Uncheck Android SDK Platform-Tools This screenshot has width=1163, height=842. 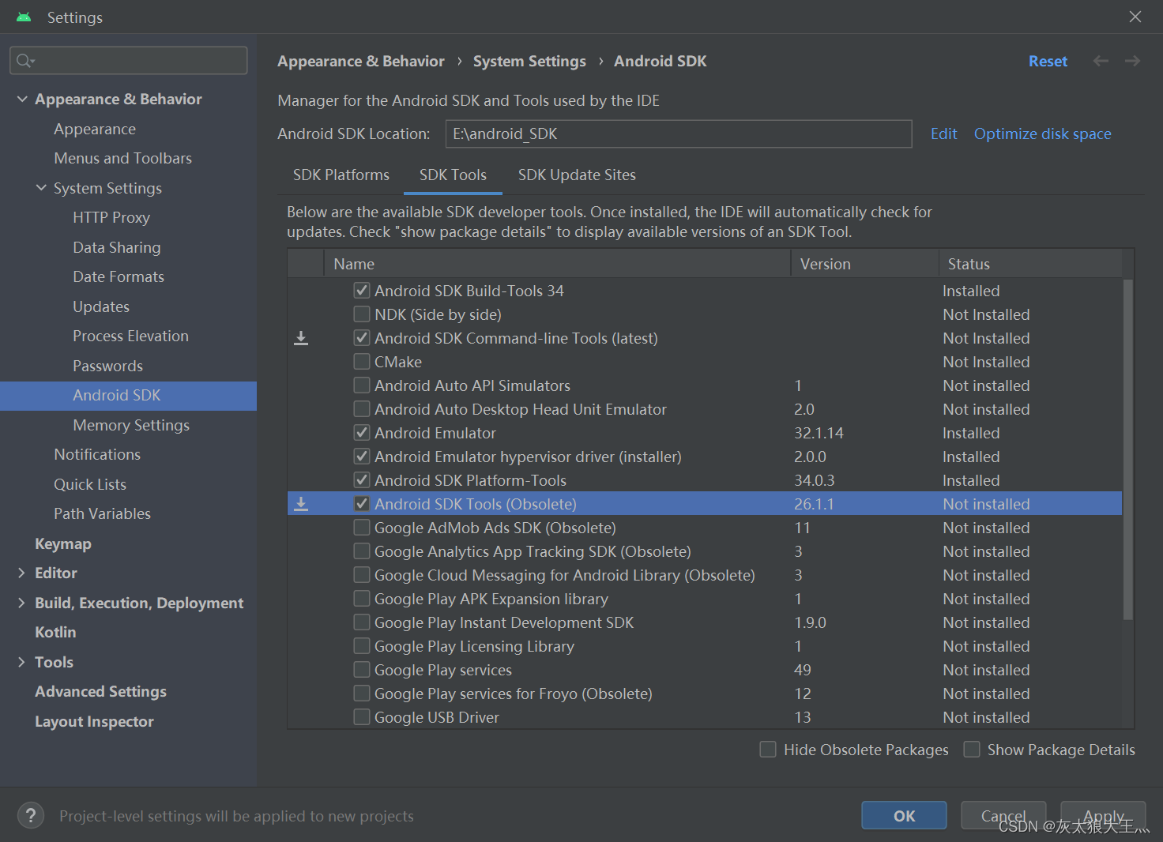click(x=362, y=480)
